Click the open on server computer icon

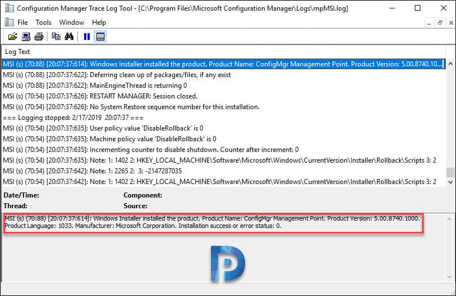tap(26, 37)
